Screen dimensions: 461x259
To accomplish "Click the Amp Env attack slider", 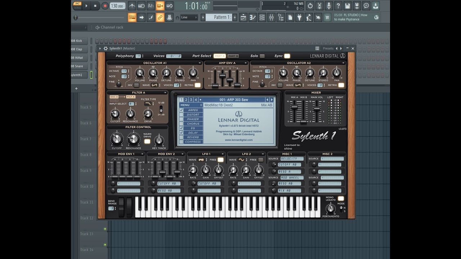I will tap(215, 86).
